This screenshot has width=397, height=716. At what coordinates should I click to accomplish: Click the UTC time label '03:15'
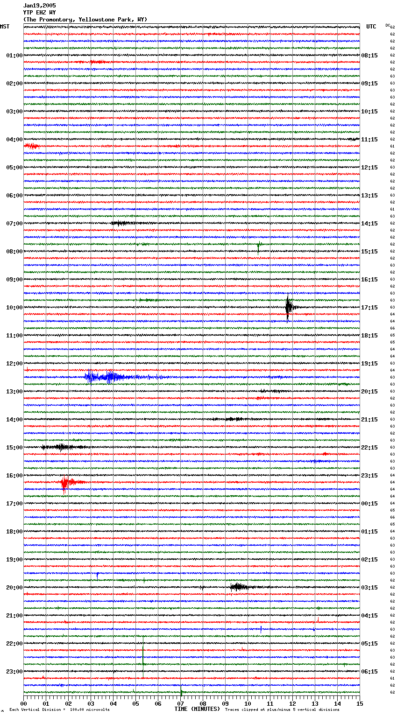[x=369, y=588]
